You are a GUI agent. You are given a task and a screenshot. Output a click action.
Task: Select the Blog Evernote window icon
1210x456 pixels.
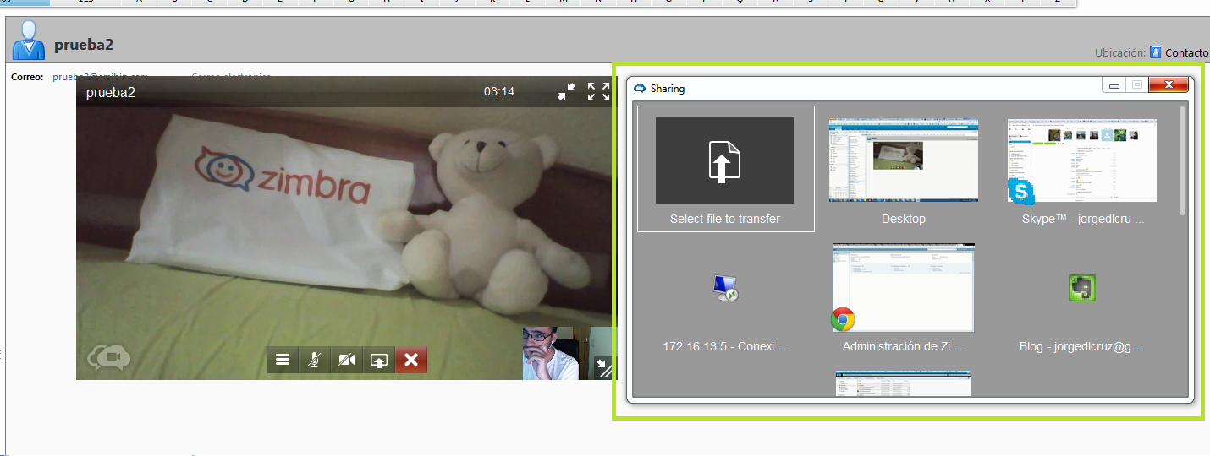coord(1082,289)
